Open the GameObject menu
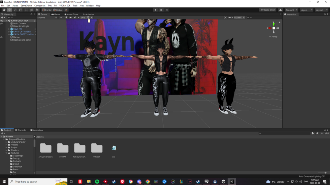This screenshot has height=185, width=330. [26, 6]
